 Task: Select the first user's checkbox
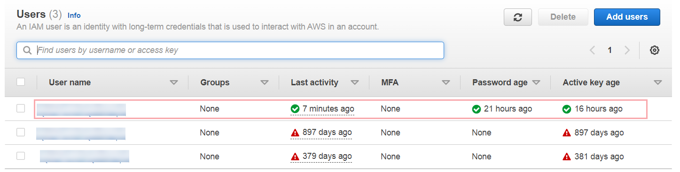pyautogui.click(x=21, y=108)
